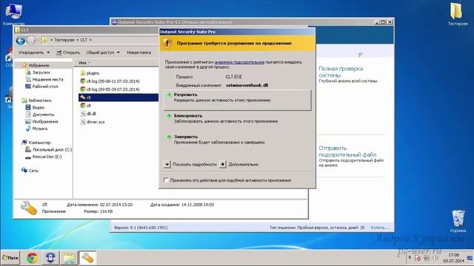
Task: Open the Музыка library
Action: [x=36, y=129]
